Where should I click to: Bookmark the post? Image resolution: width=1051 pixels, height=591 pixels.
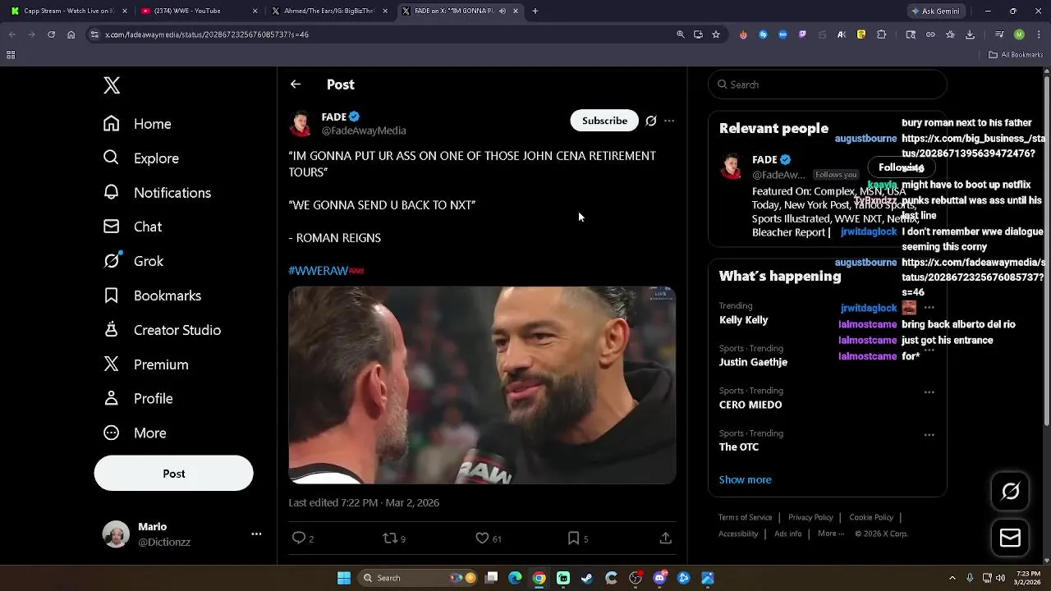573,538
